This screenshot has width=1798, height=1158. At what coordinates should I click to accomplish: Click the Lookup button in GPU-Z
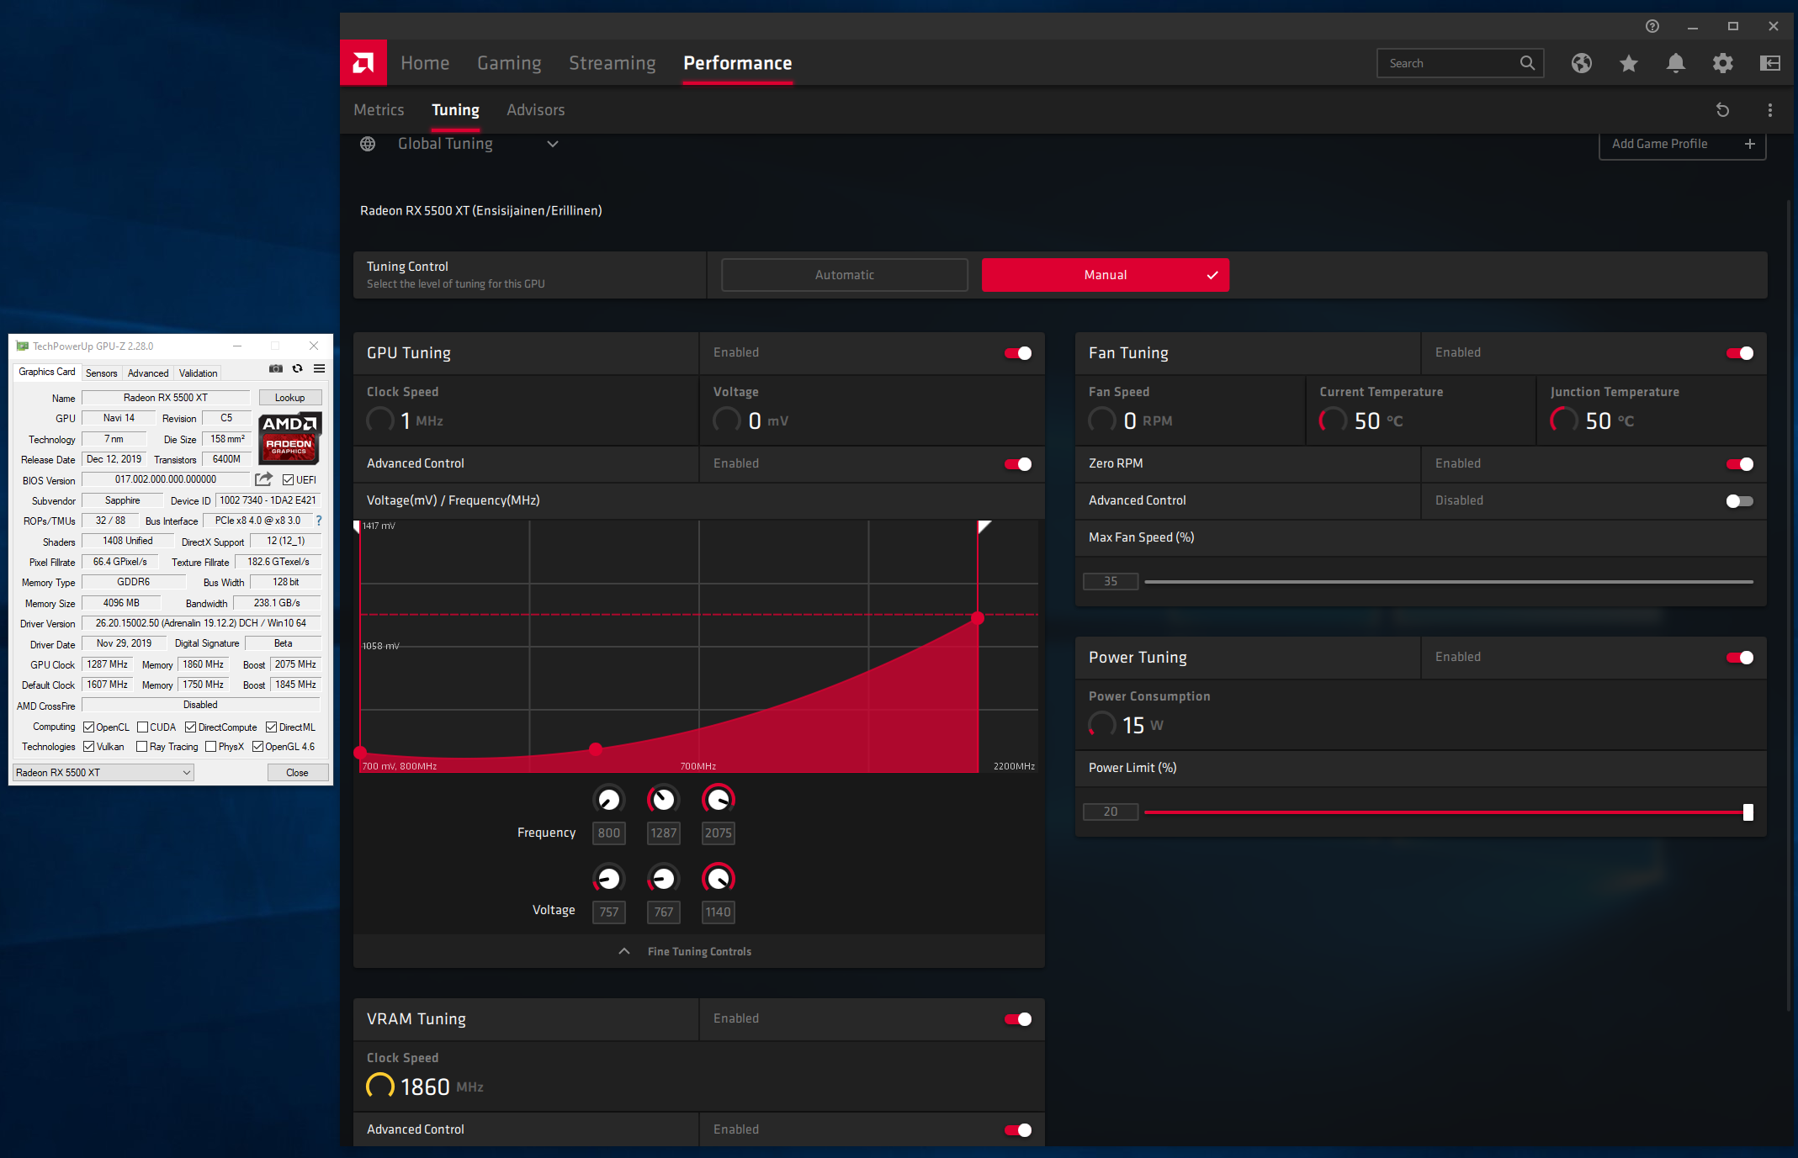point(290,398)
